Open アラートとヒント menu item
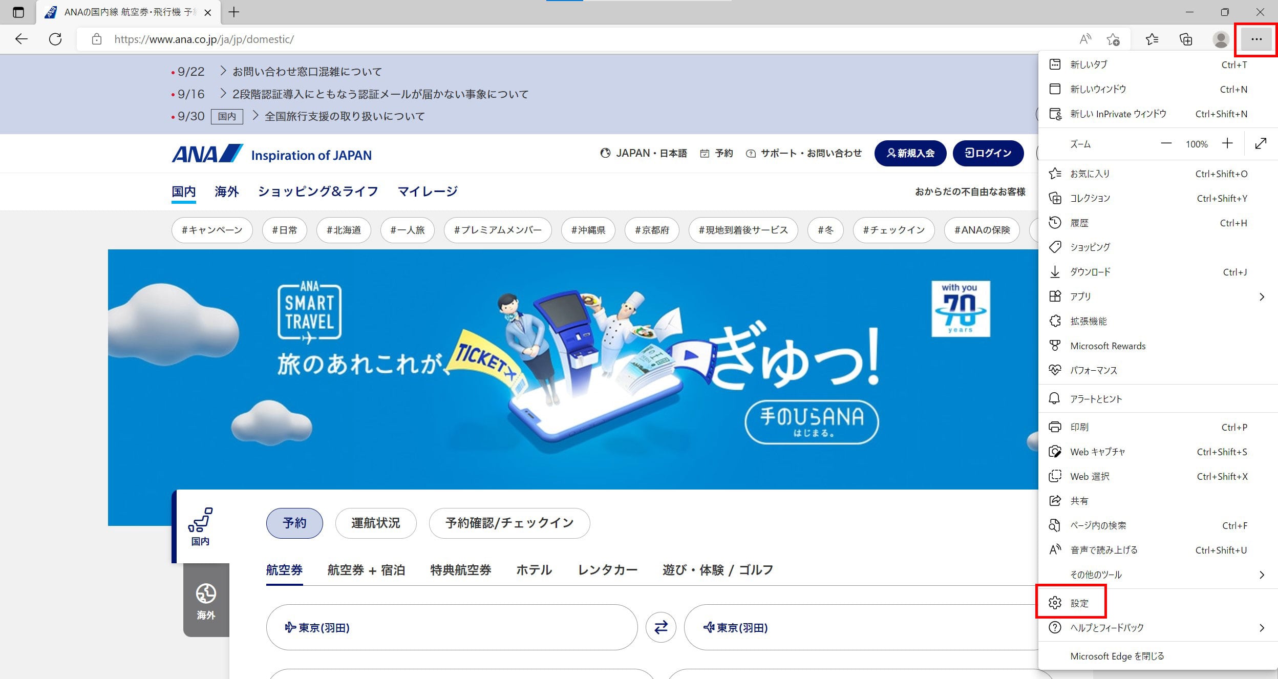Screen dimensions: 1278x679 1158,399
